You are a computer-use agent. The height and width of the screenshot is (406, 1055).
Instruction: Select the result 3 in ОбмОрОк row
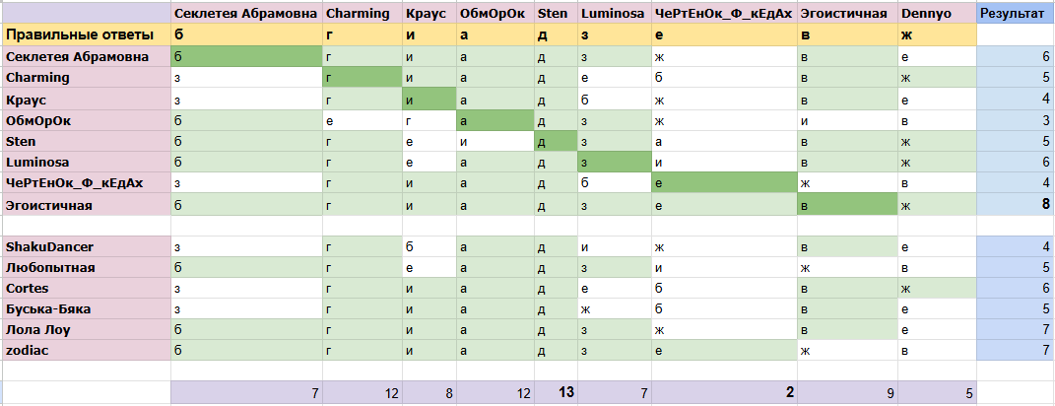pos(1045,121)
